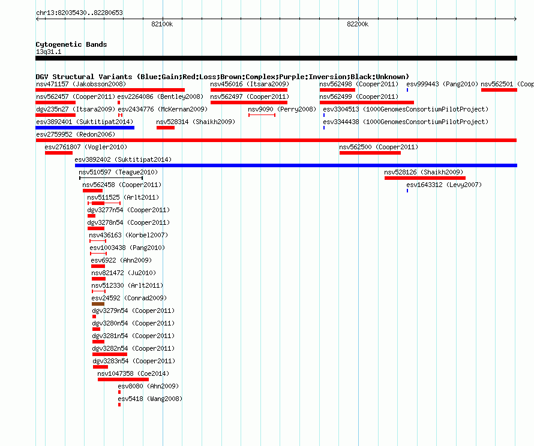Click the red bar under nsv528126 (Shaikh2009)
This screenshot has height=446, width=534.
pyautogui.click(x=425, y=178)
